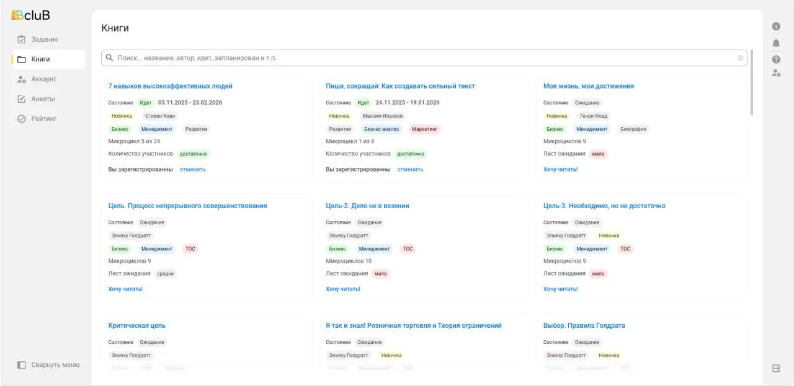Image resolution: width=794 pixels, height=386 pixels.
Task: Click into the book search input field
Action: [x=424, y=58]
